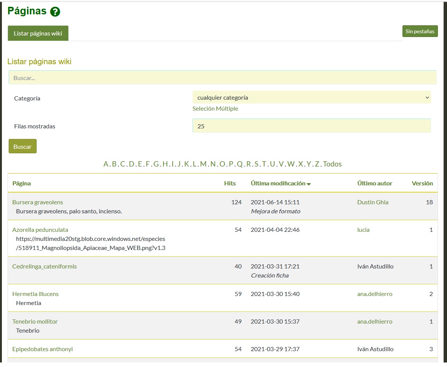447x367 pixels.
Task: Open ana.delhierro in Tenebrio mollitor row
Action: point(375,322)
